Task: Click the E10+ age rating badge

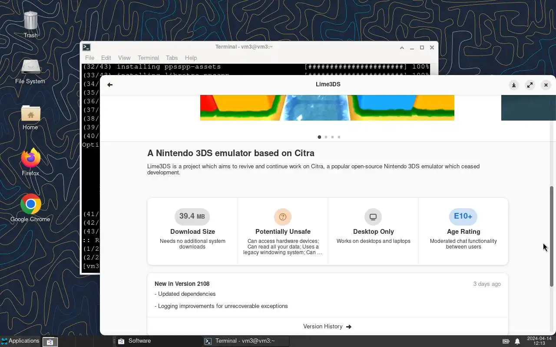Action: 463,216
